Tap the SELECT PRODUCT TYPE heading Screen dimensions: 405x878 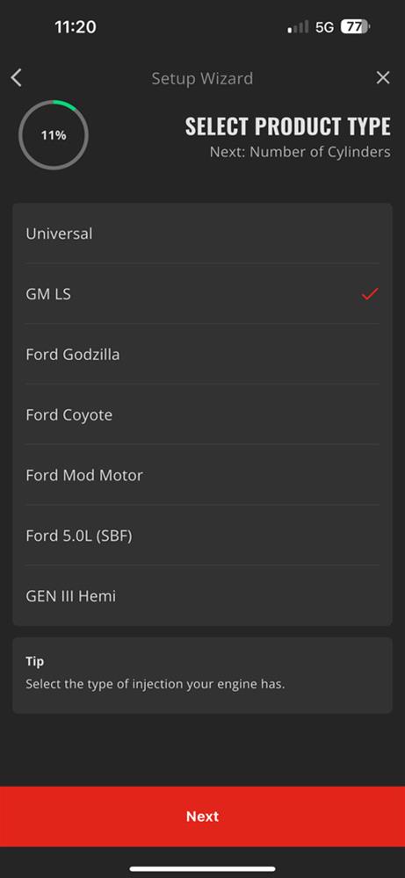pos(288,126)
